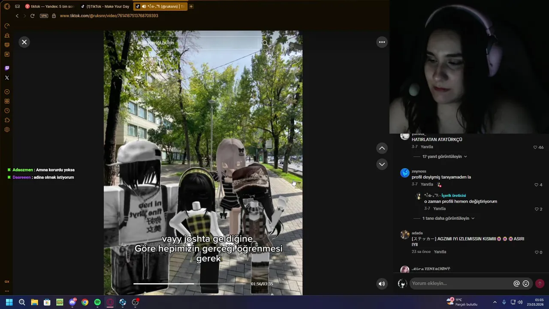Go forward with browser forward arrow
The width and height of the screenshot is (549, 309).
(x=24, y=16)
